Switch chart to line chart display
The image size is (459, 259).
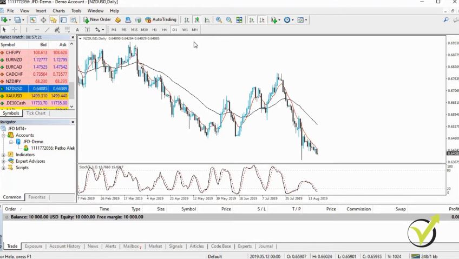(207, 20)
